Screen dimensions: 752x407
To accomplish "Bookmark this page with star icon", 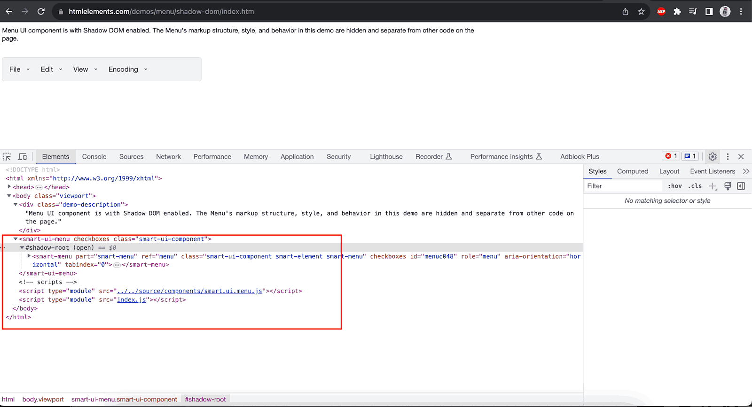I will [641, 12].
